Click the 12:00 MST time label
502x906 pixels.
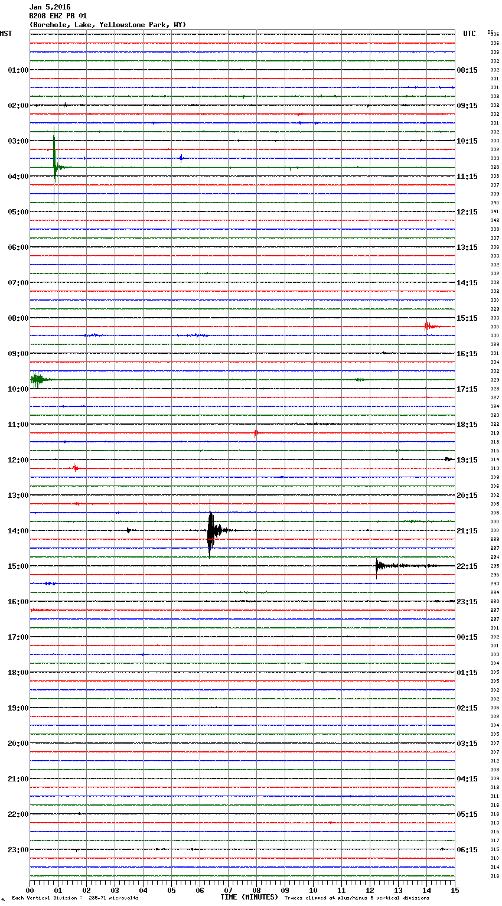coord(18,460)
